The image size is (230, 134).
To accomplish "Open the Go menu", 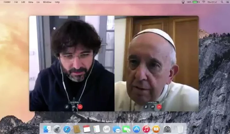I will coord(38,2).
